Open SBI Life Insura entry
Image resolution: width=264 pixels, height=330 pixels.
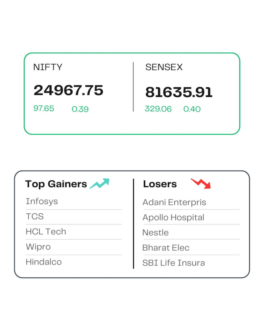pos(173,263)
